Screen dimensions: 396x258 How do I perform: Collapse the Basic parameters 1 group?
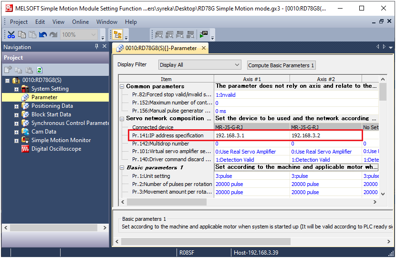point(122,167)
